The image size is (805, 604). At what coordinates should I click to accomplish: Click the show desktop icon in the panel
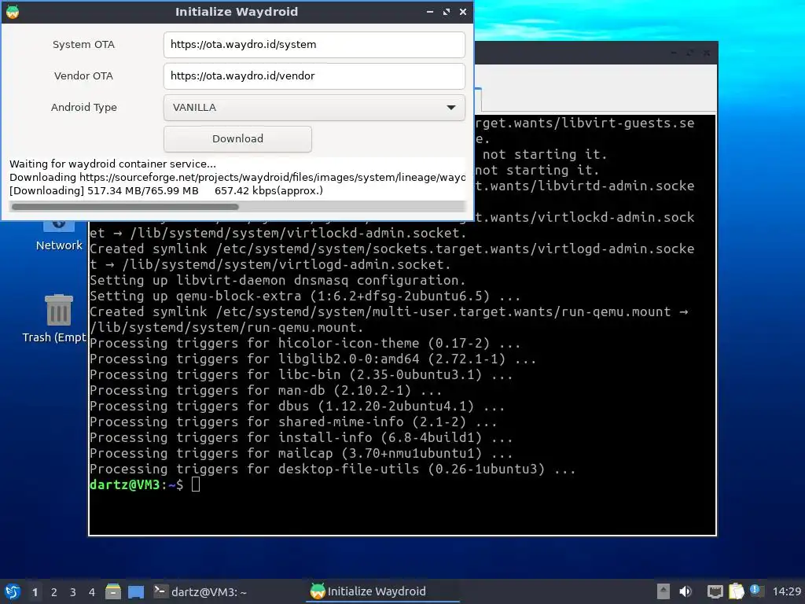136,591
